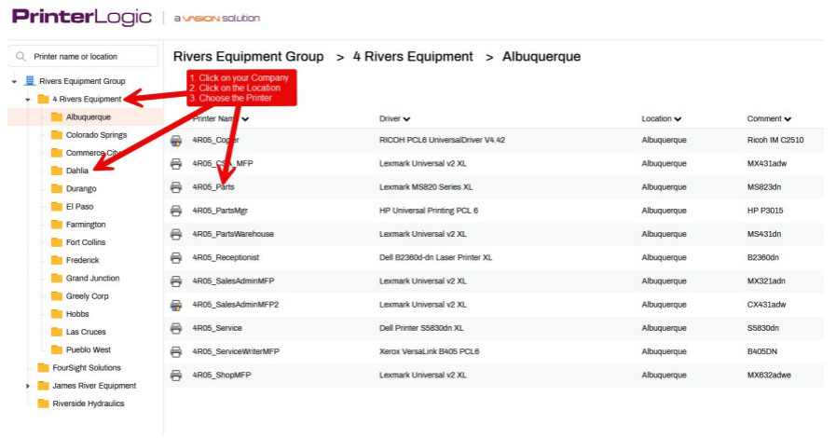Click the printer icon beside 4R05_Receptionist
The height and width of the screenshot is (438, 836).
pyautogui.click(x=175, y=257)
